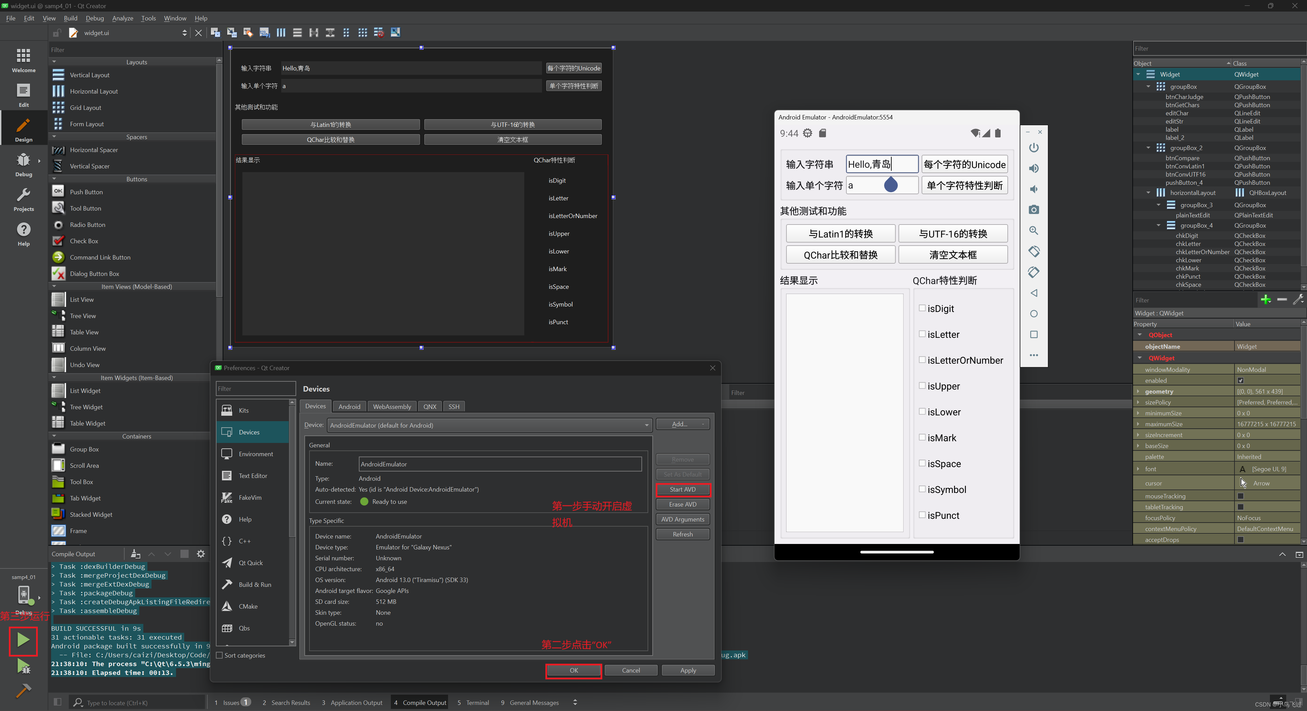Click Lay Out Vertically toolbar icon
1307x711 pixels.
click(x=297, y=32)
